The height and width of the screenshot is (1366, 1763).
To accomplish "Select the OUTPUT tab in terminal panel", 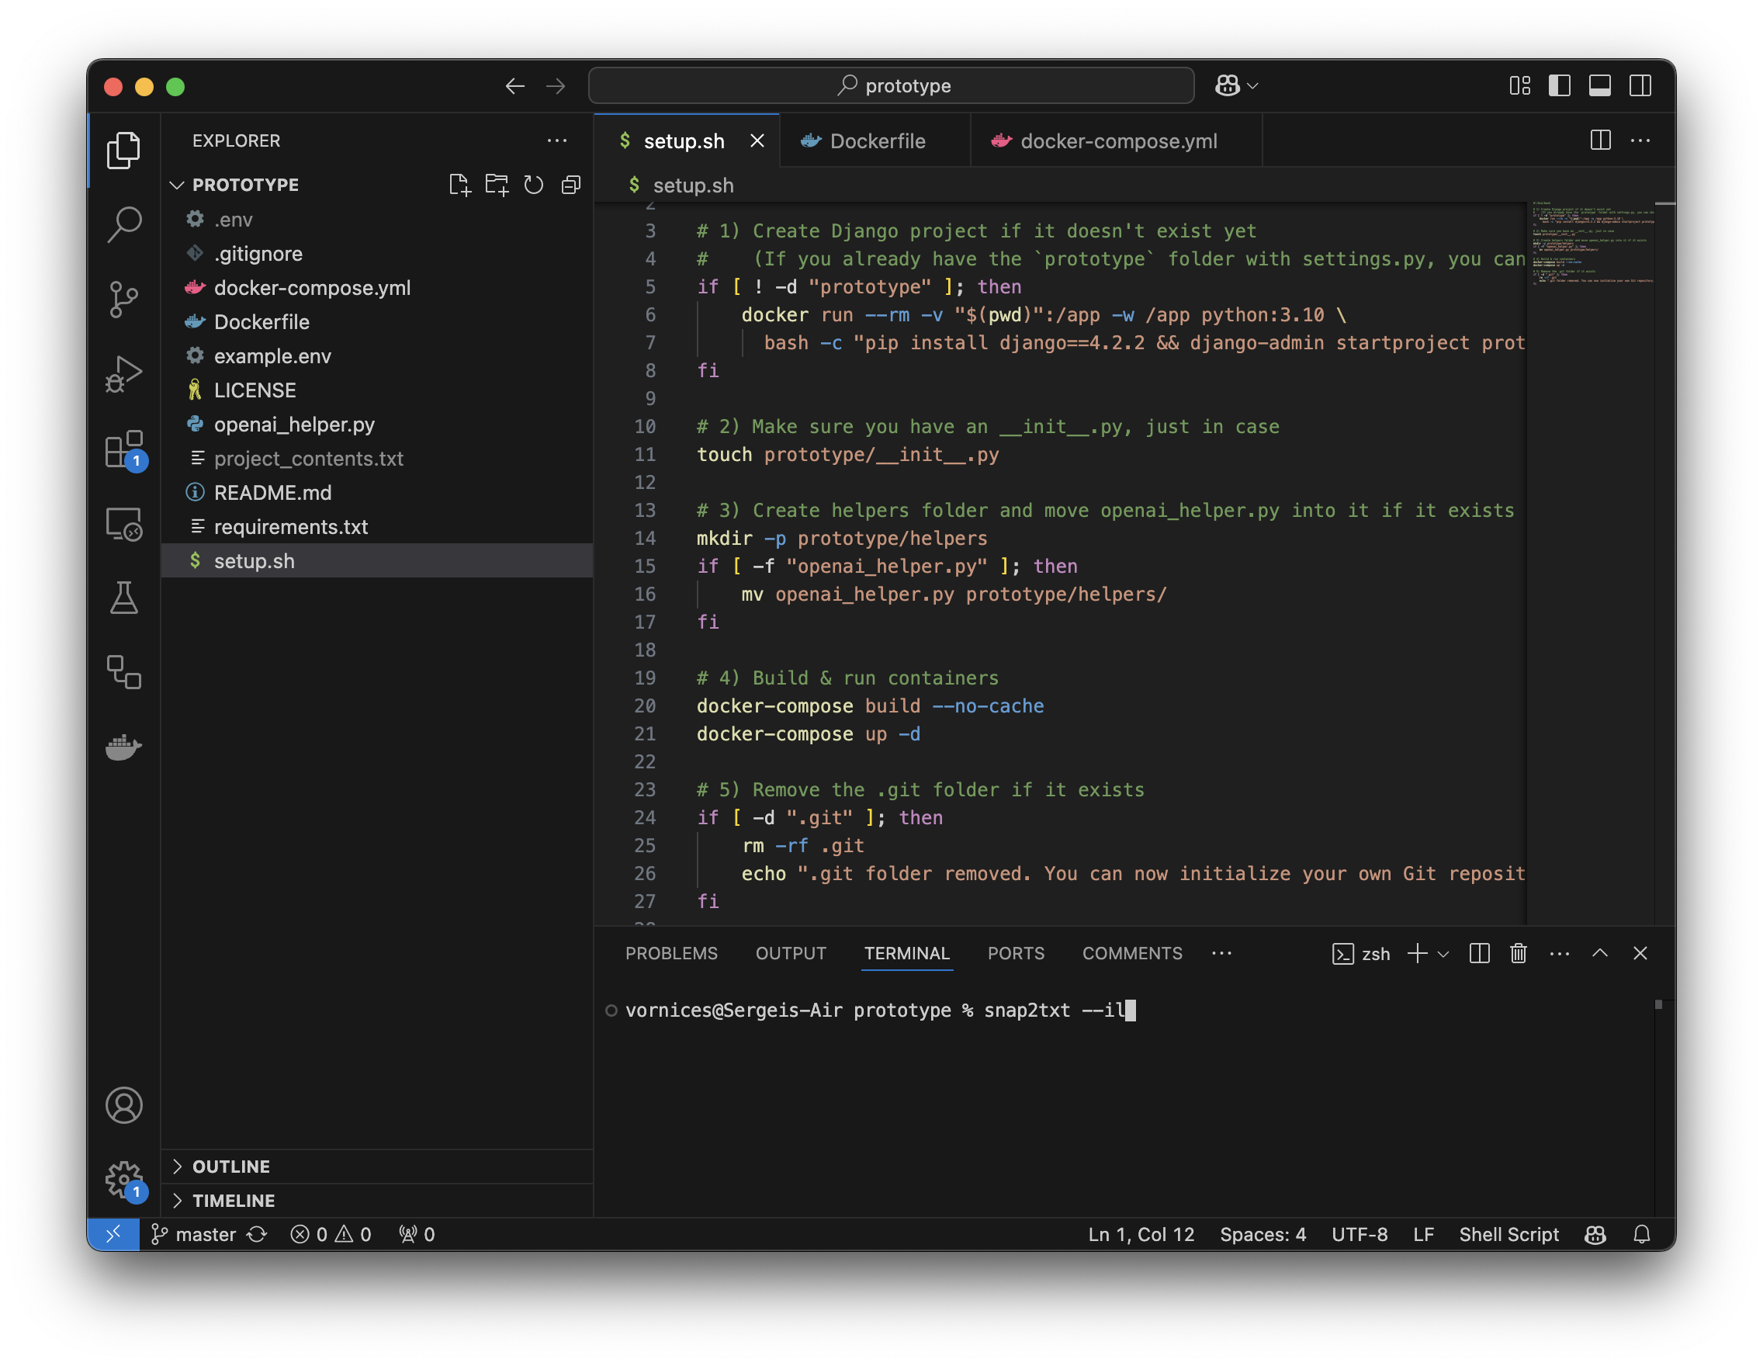I will 791,952.
